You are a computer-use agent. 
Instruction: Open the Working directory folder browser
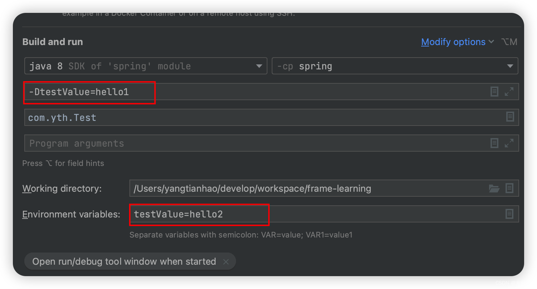(x=494, y=188)
